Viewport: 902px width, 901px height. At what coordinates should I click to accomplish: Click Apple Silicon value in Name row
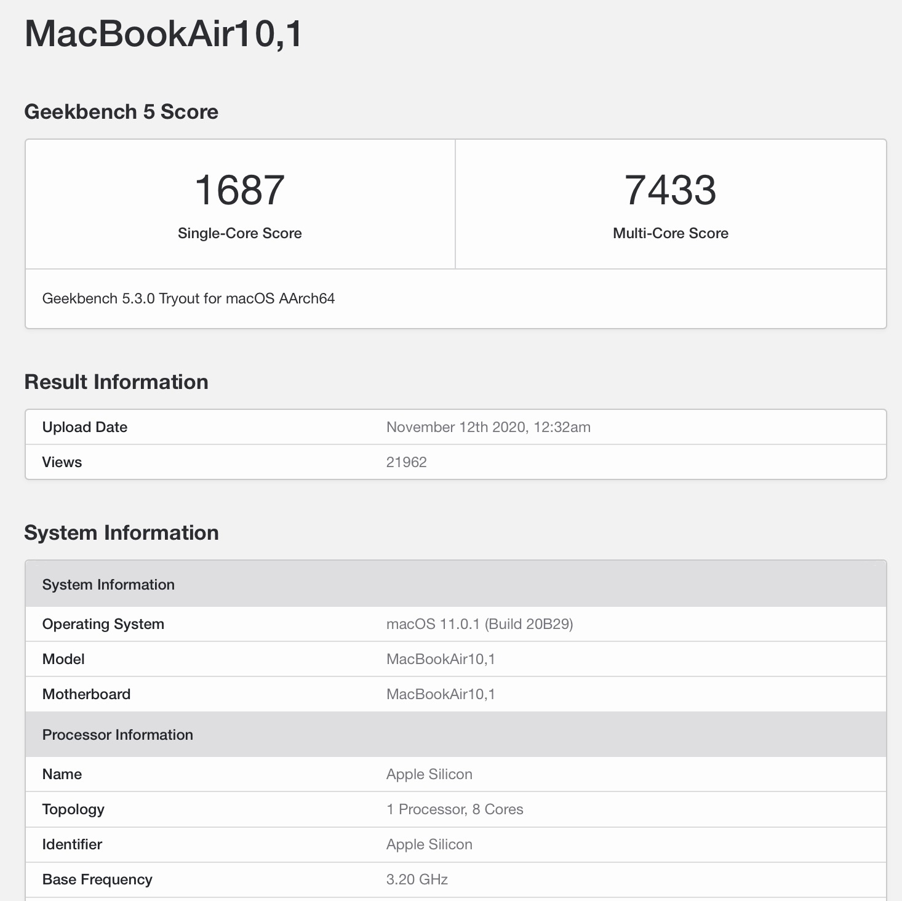(429, 774)
